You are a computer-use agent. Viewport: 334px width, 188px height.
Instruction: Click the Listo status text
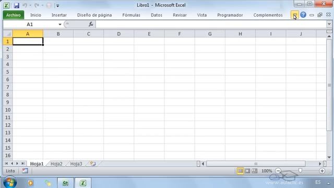(10, 171)
